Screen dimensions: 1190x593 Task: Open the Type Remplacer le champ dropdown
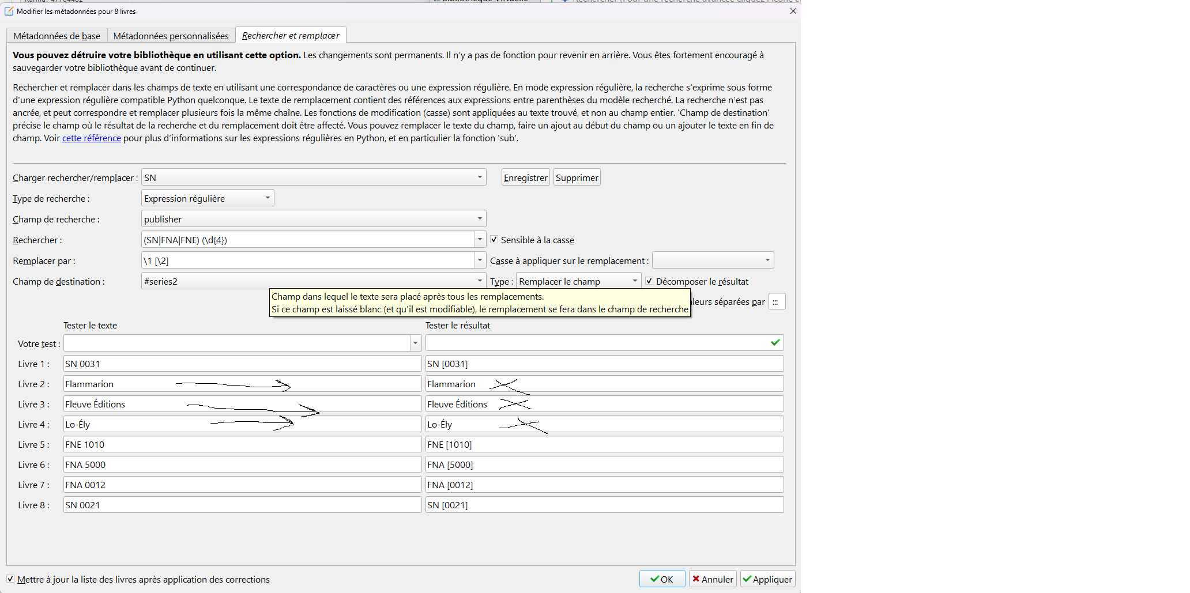click(x=578, y=281)
